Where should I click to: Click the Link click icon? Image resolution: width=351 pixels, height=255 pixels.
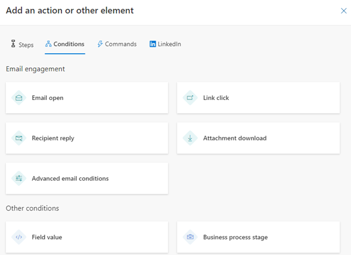(x=190, y=98)
